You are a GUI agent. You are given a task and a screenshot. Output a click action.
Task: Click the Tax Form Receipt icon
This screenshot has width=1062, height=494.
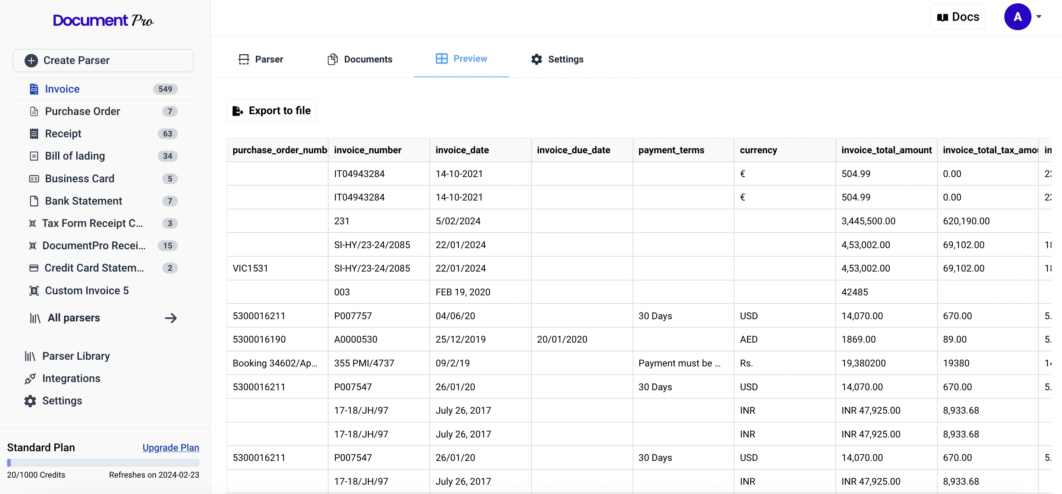click(32, 223)
